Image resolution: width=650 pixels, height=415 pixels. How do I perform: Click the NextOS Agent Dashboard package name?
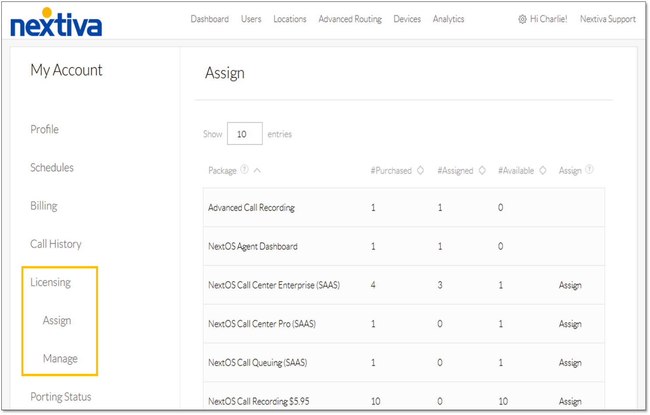point(253,246)
